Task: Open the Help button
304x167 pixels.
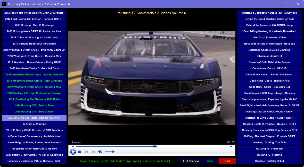Action: coord(210,161)
